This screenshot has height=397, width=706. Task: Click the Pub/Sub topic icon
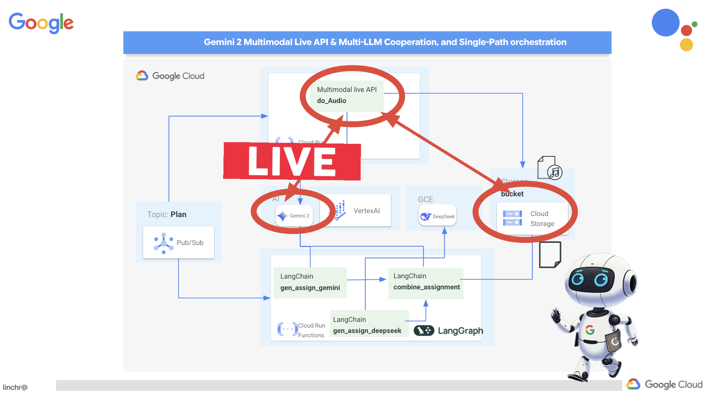tap(163, 242)
